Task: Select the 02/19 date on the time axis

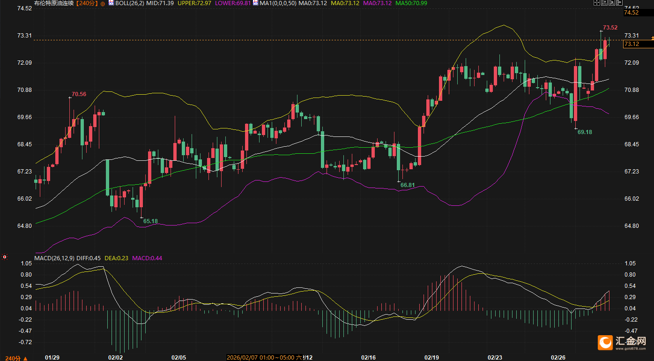Action: (431, 357)
